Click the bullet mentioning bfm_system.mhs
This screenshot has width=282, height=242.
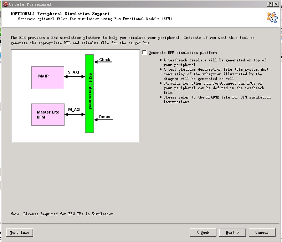[216, 74]
